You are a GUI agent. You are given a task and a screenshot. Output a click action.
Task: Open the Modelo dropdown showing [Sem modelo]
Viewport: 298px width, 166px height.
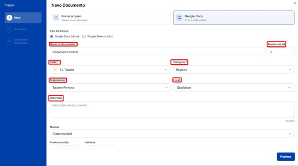(x=172, y=134)
